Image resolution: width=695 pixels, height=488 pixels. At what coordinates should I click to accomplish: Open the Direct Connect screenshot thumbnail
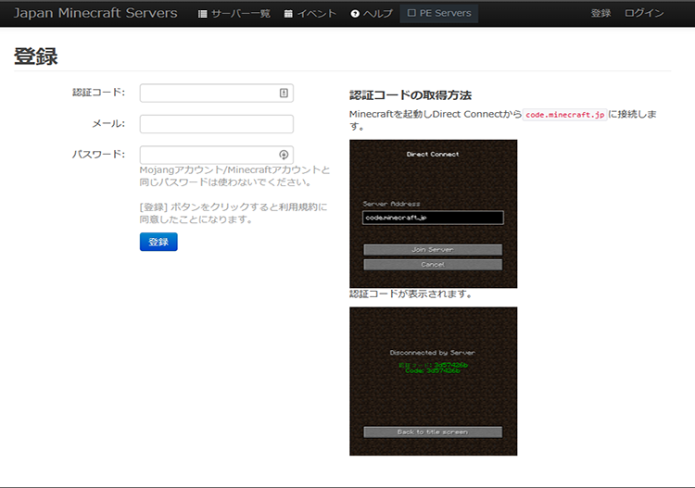(x=433, y=214)
